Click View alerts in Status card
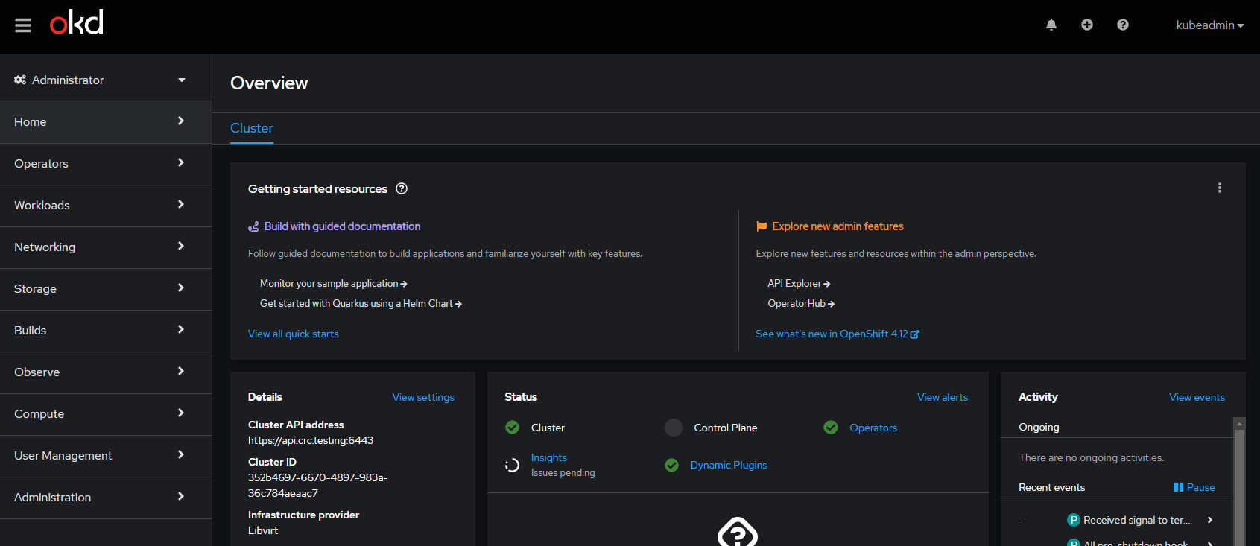This screenshot has width=1260, height=546. (x=943, y=397)
